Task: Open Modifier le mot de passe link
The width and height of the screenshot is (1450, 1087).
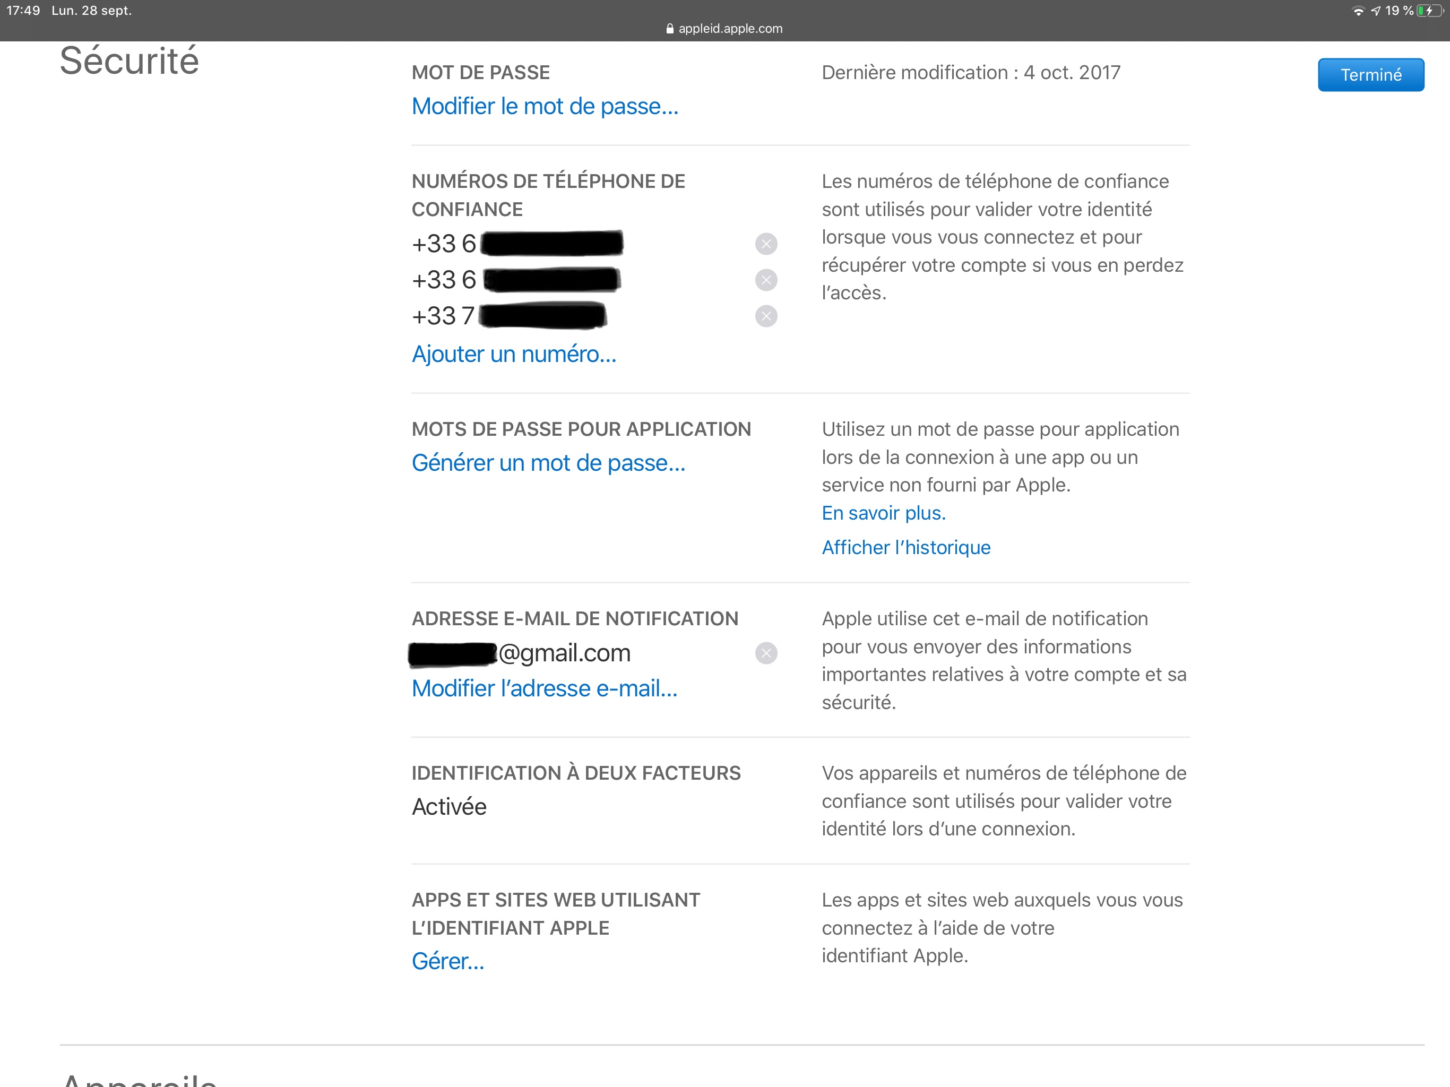Action: click(545, 106)
